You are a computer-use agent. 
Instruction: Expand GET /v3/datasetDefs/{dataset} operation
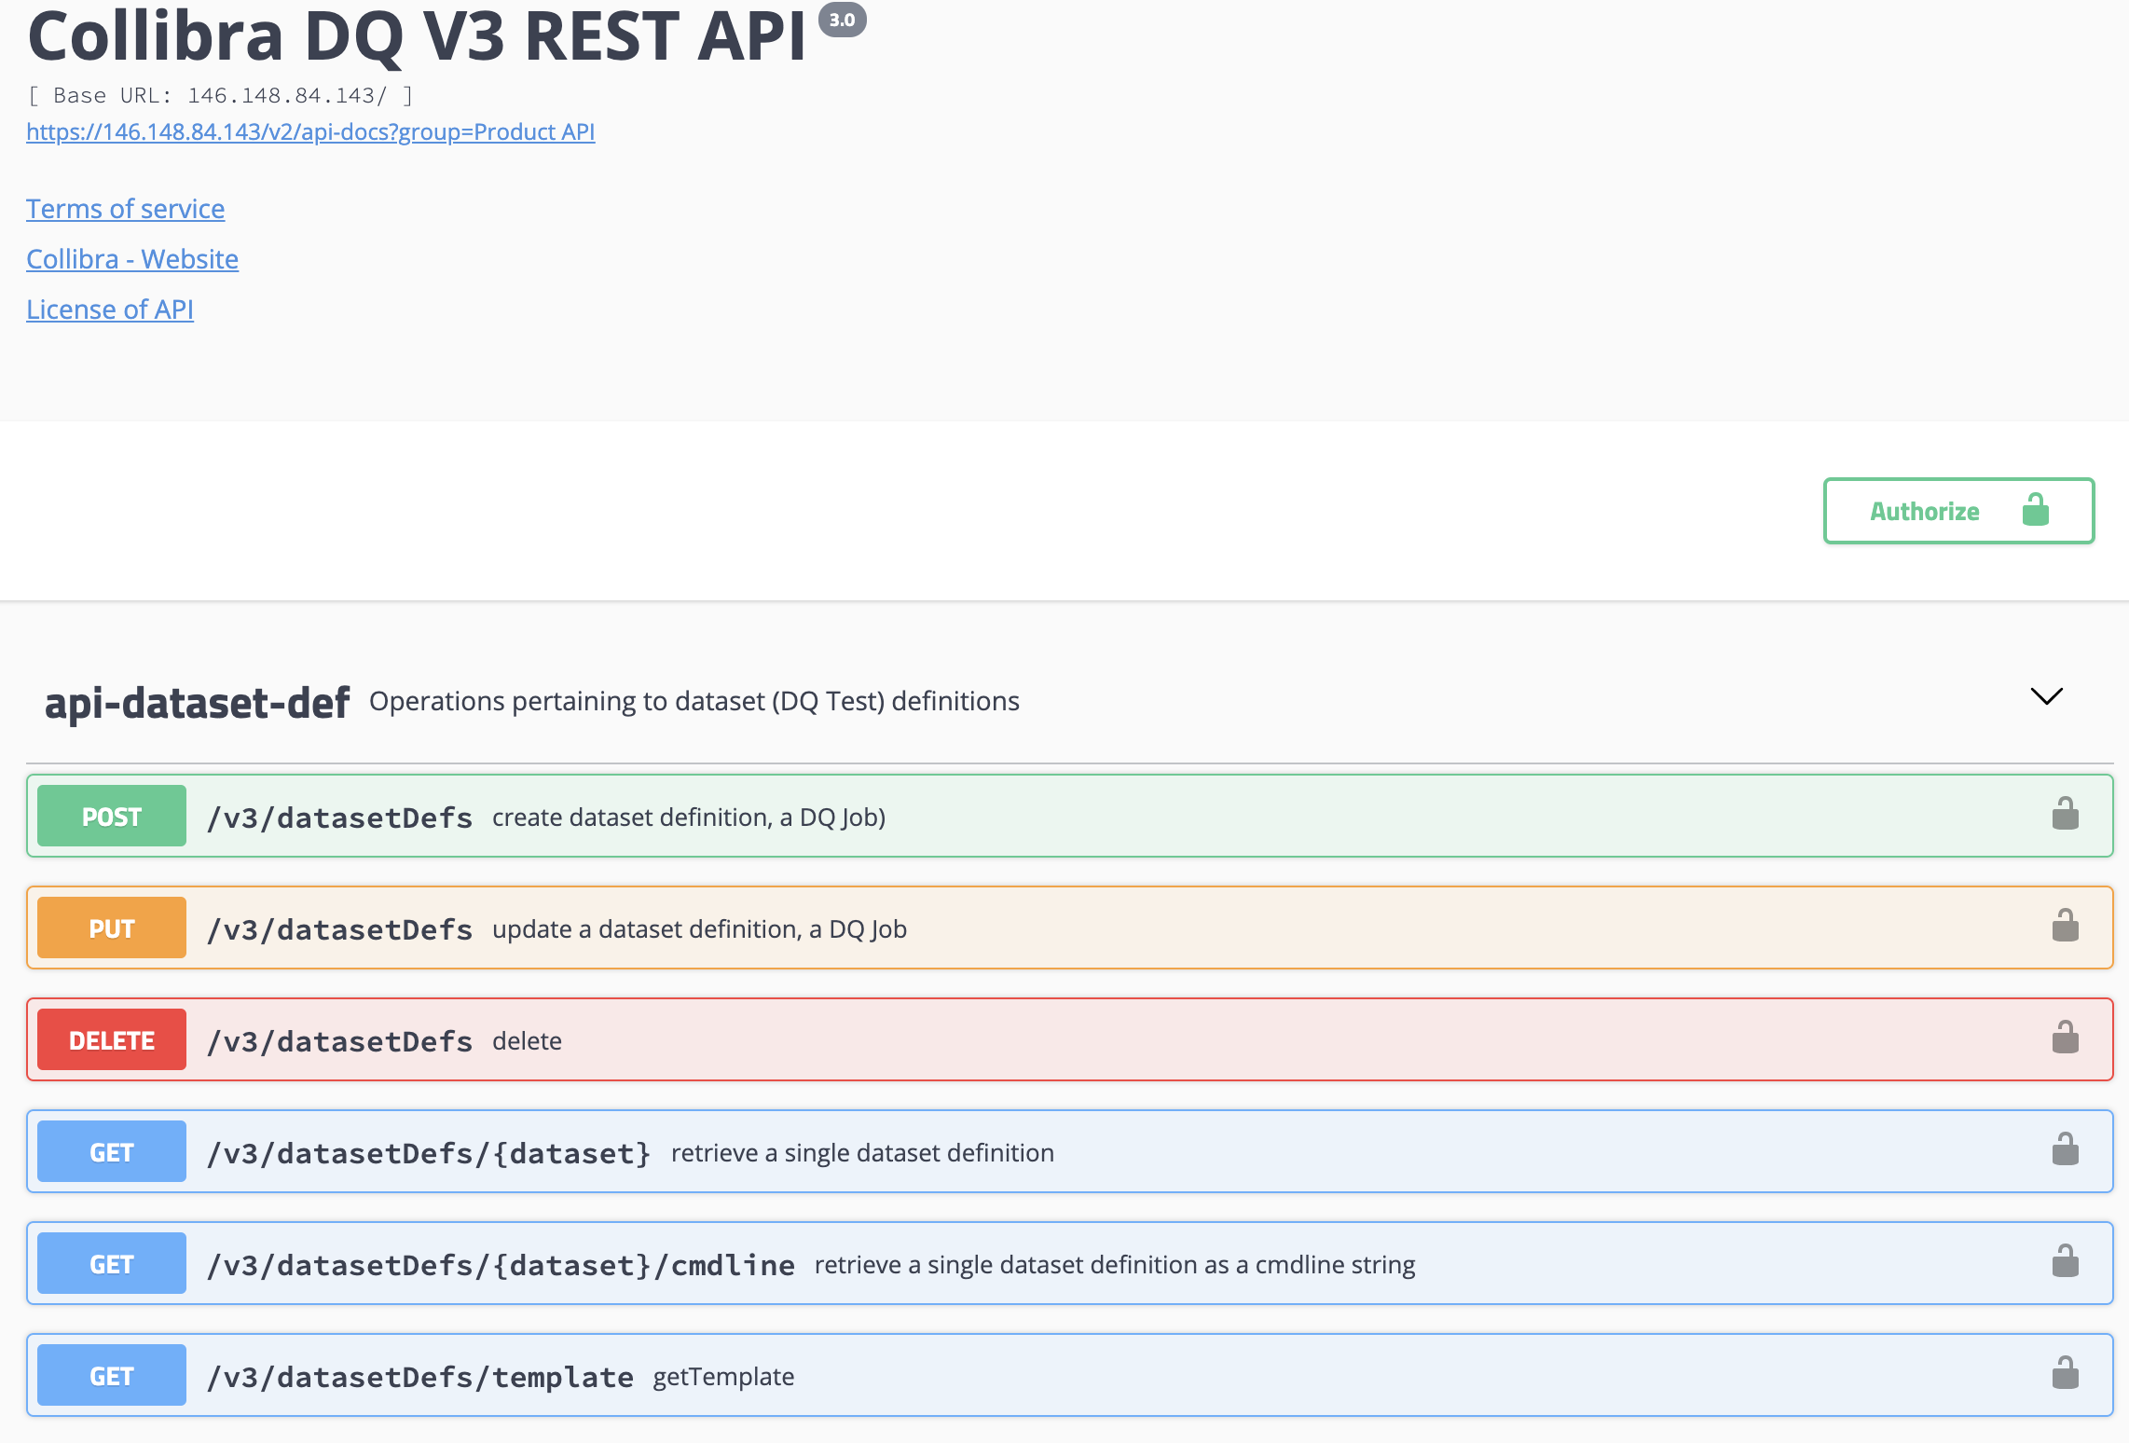click(1069, 1151)
